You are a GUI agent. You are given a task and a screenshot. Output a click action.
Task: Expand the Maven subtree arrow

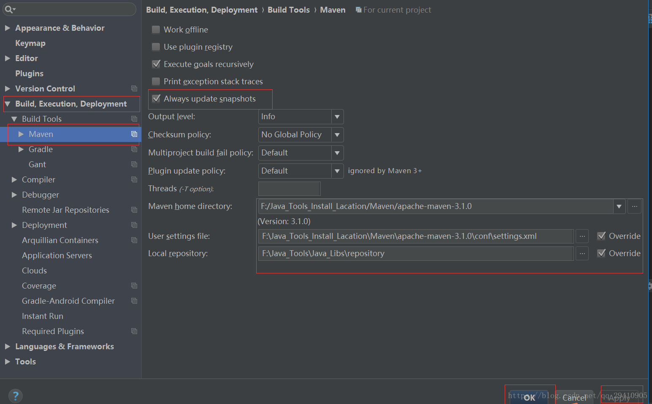click(21, 134)
